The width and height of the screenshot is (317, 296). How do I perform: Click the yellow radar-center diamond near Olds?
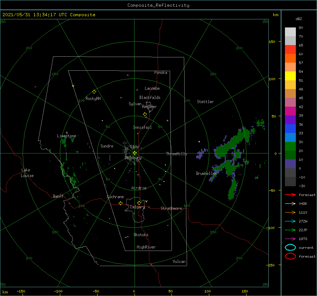pyautogui.click(x=135, y=153)
